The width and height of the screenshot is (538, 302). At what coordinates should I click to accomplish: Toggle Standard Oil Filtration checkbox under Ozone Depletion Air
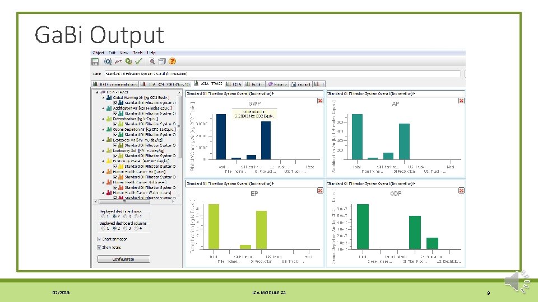click(115, 135)
